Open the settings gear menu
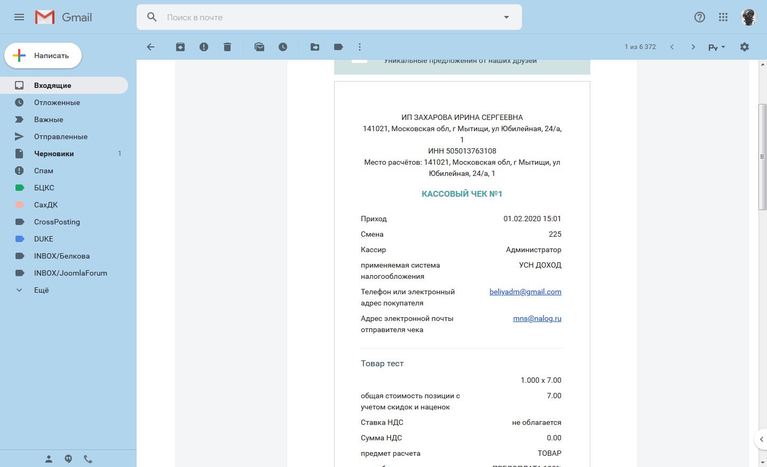767x467 pixels. [x=745, y=47]
